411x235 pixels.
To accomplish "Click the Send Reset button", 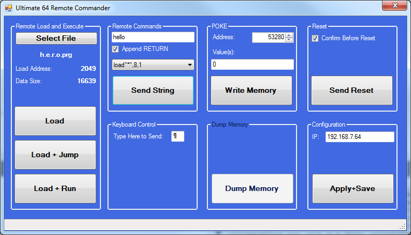I will coord(352,90).
